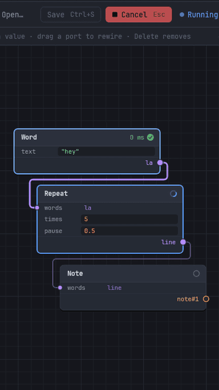
Task: Click the Save Ctrl+S button
Action: tap(71, 14)
